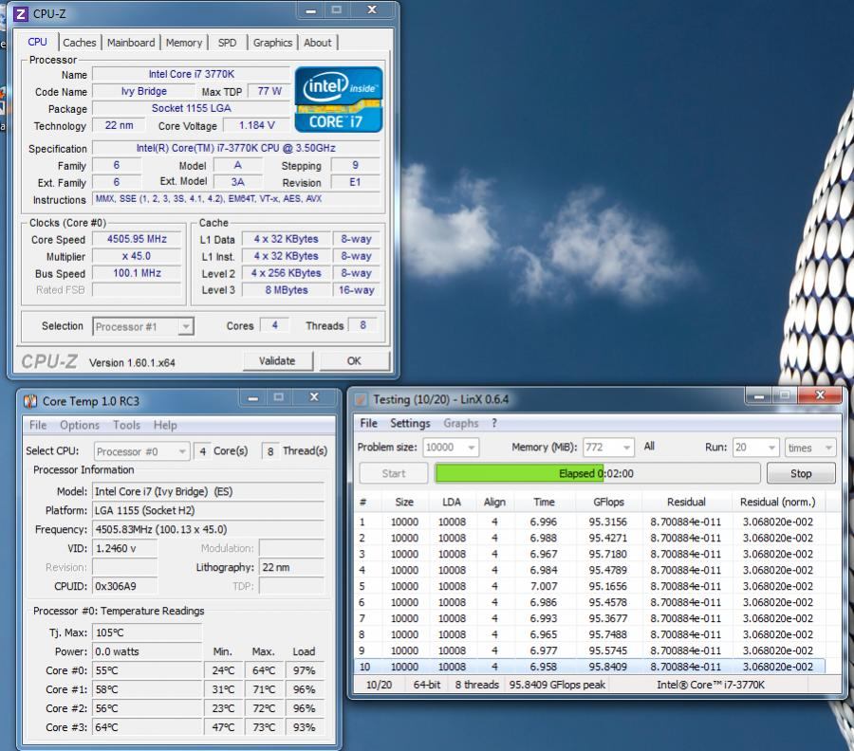The height and width of the screenshot is (751, 854).
Task: Click the Size column header in LinX
Action: click(x=404, y=502)
